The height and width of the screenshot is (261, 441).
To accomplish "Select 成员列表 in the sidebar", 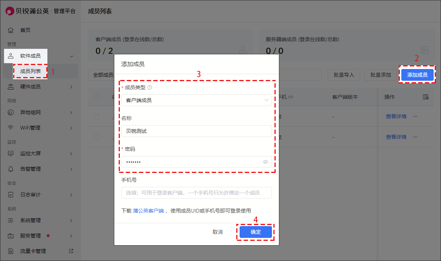I will coord(31,71).
